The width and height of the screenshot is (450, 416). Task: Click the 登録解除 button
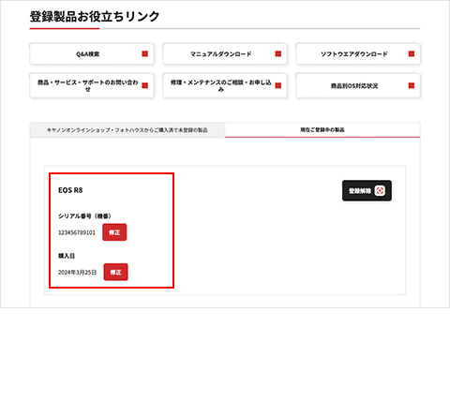[367, 190]
